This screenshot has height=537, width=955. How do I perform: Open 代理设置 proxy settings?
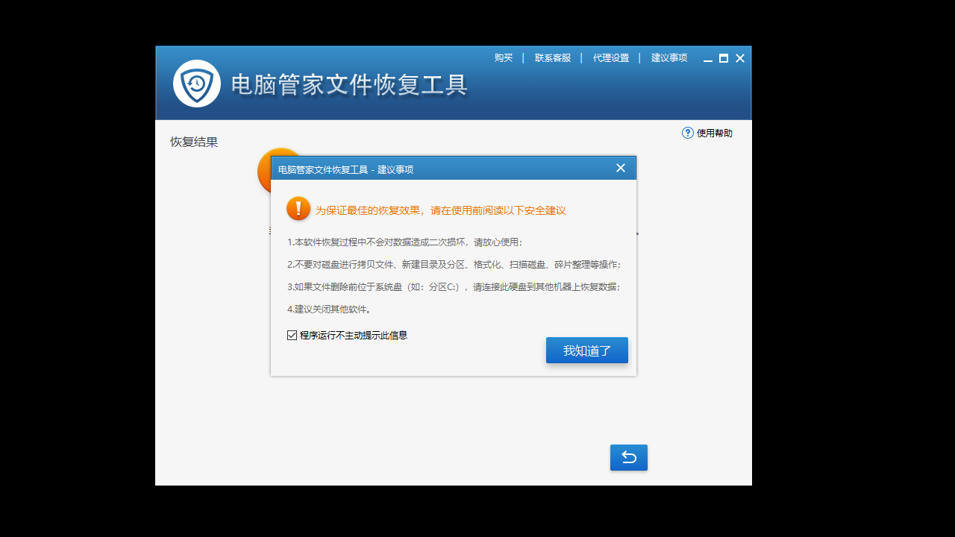pos(610,57)
